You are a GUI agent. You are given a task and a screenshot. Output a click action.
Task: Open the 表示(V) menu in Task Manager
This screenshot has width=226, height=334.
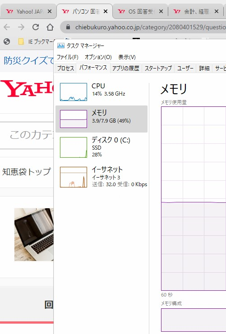(x=127, y=57)
